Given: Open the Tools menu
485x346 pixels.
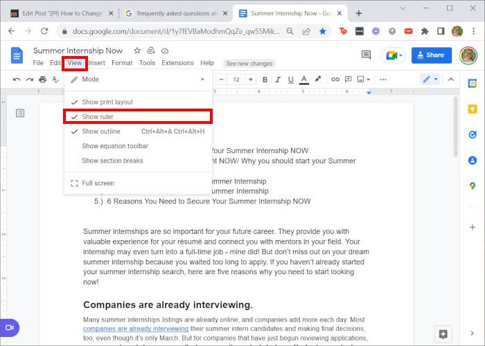Looking at the screenshot, I should point(147,63).
